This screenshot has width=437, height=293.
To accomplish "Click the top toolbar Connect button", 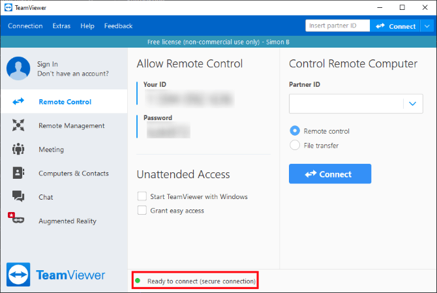I will coord(395,26).
